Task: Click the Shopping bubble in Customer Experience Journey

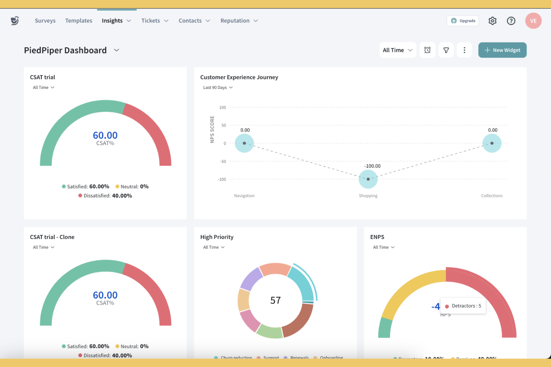Action: tap(368, 179)
